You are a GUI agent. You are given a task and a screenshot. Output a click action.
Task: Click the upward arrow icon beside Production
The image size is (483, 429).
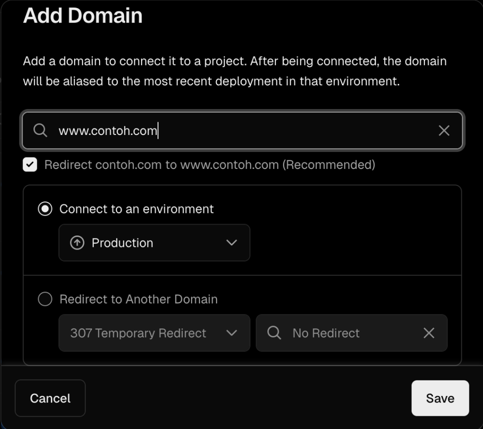[77, 243]
